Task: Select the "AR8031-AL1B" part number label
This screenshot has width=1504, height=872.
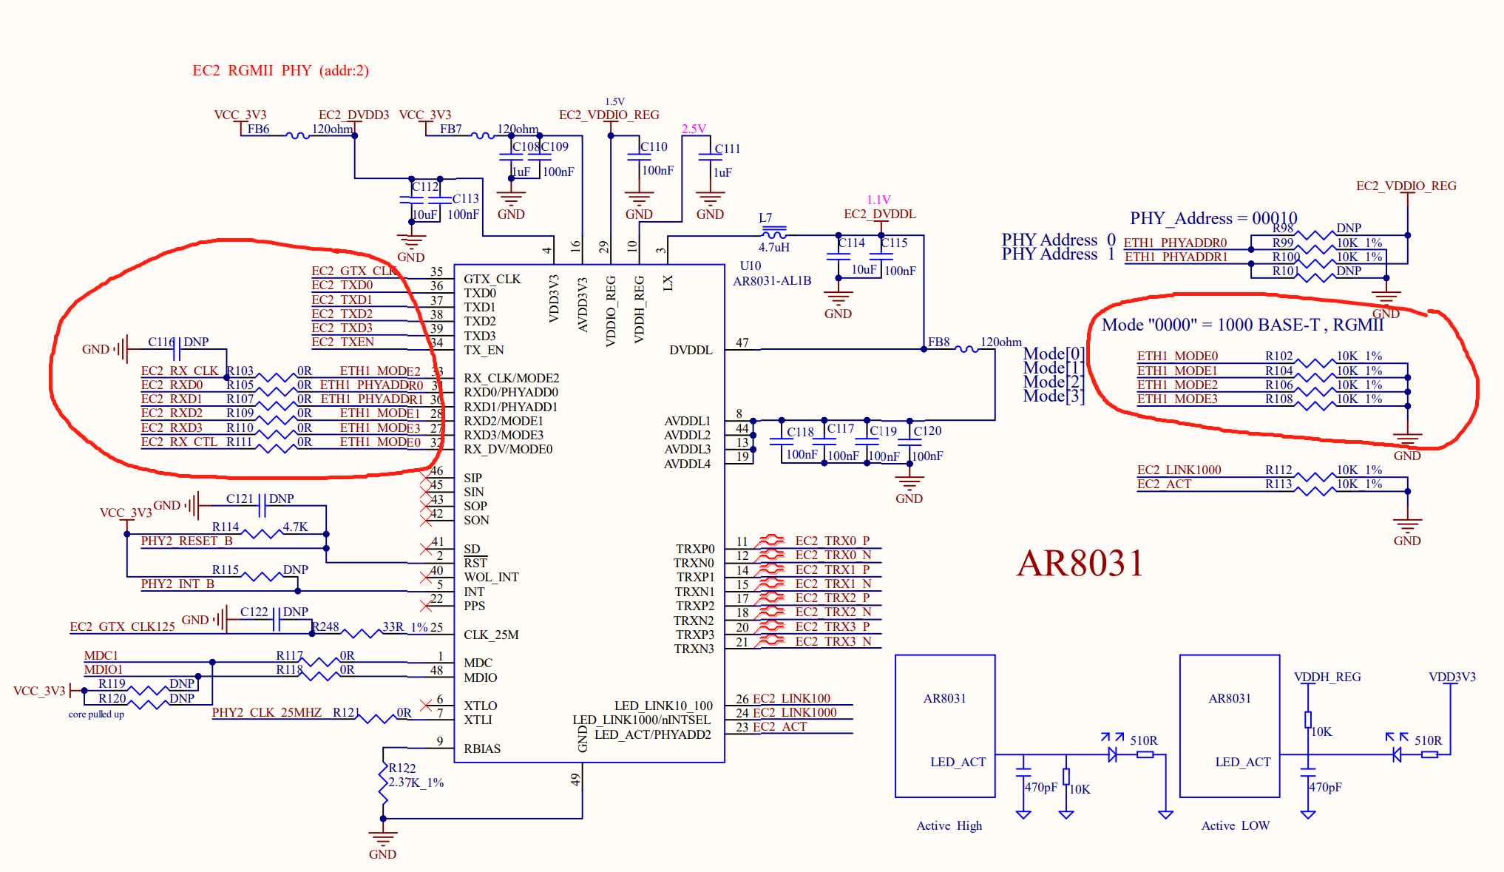Action: (x=772, y=281)
